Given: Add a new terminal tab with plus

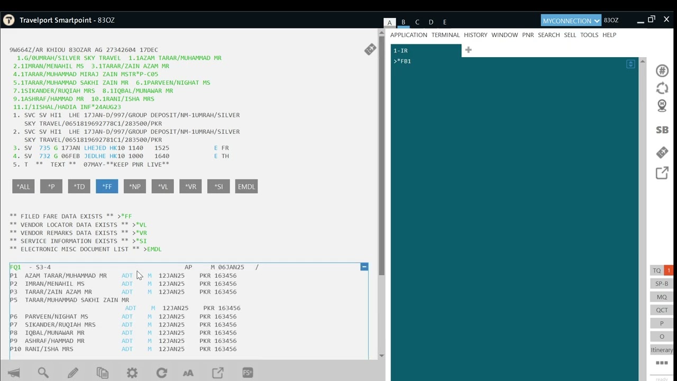Looking at the screenshot, I should point(468,50).
